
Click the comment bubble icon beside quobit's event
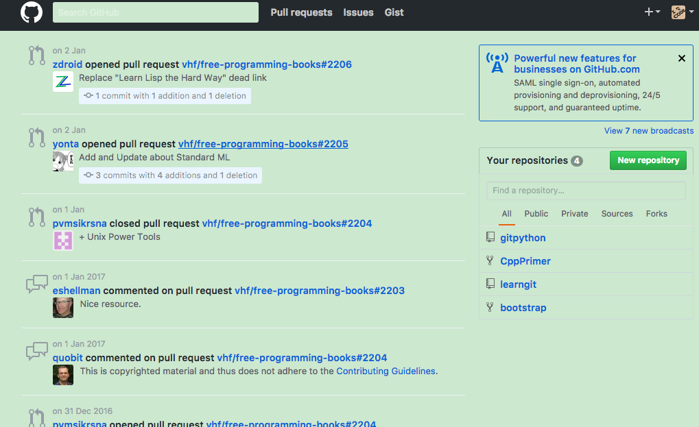click(x=37, y=351)
